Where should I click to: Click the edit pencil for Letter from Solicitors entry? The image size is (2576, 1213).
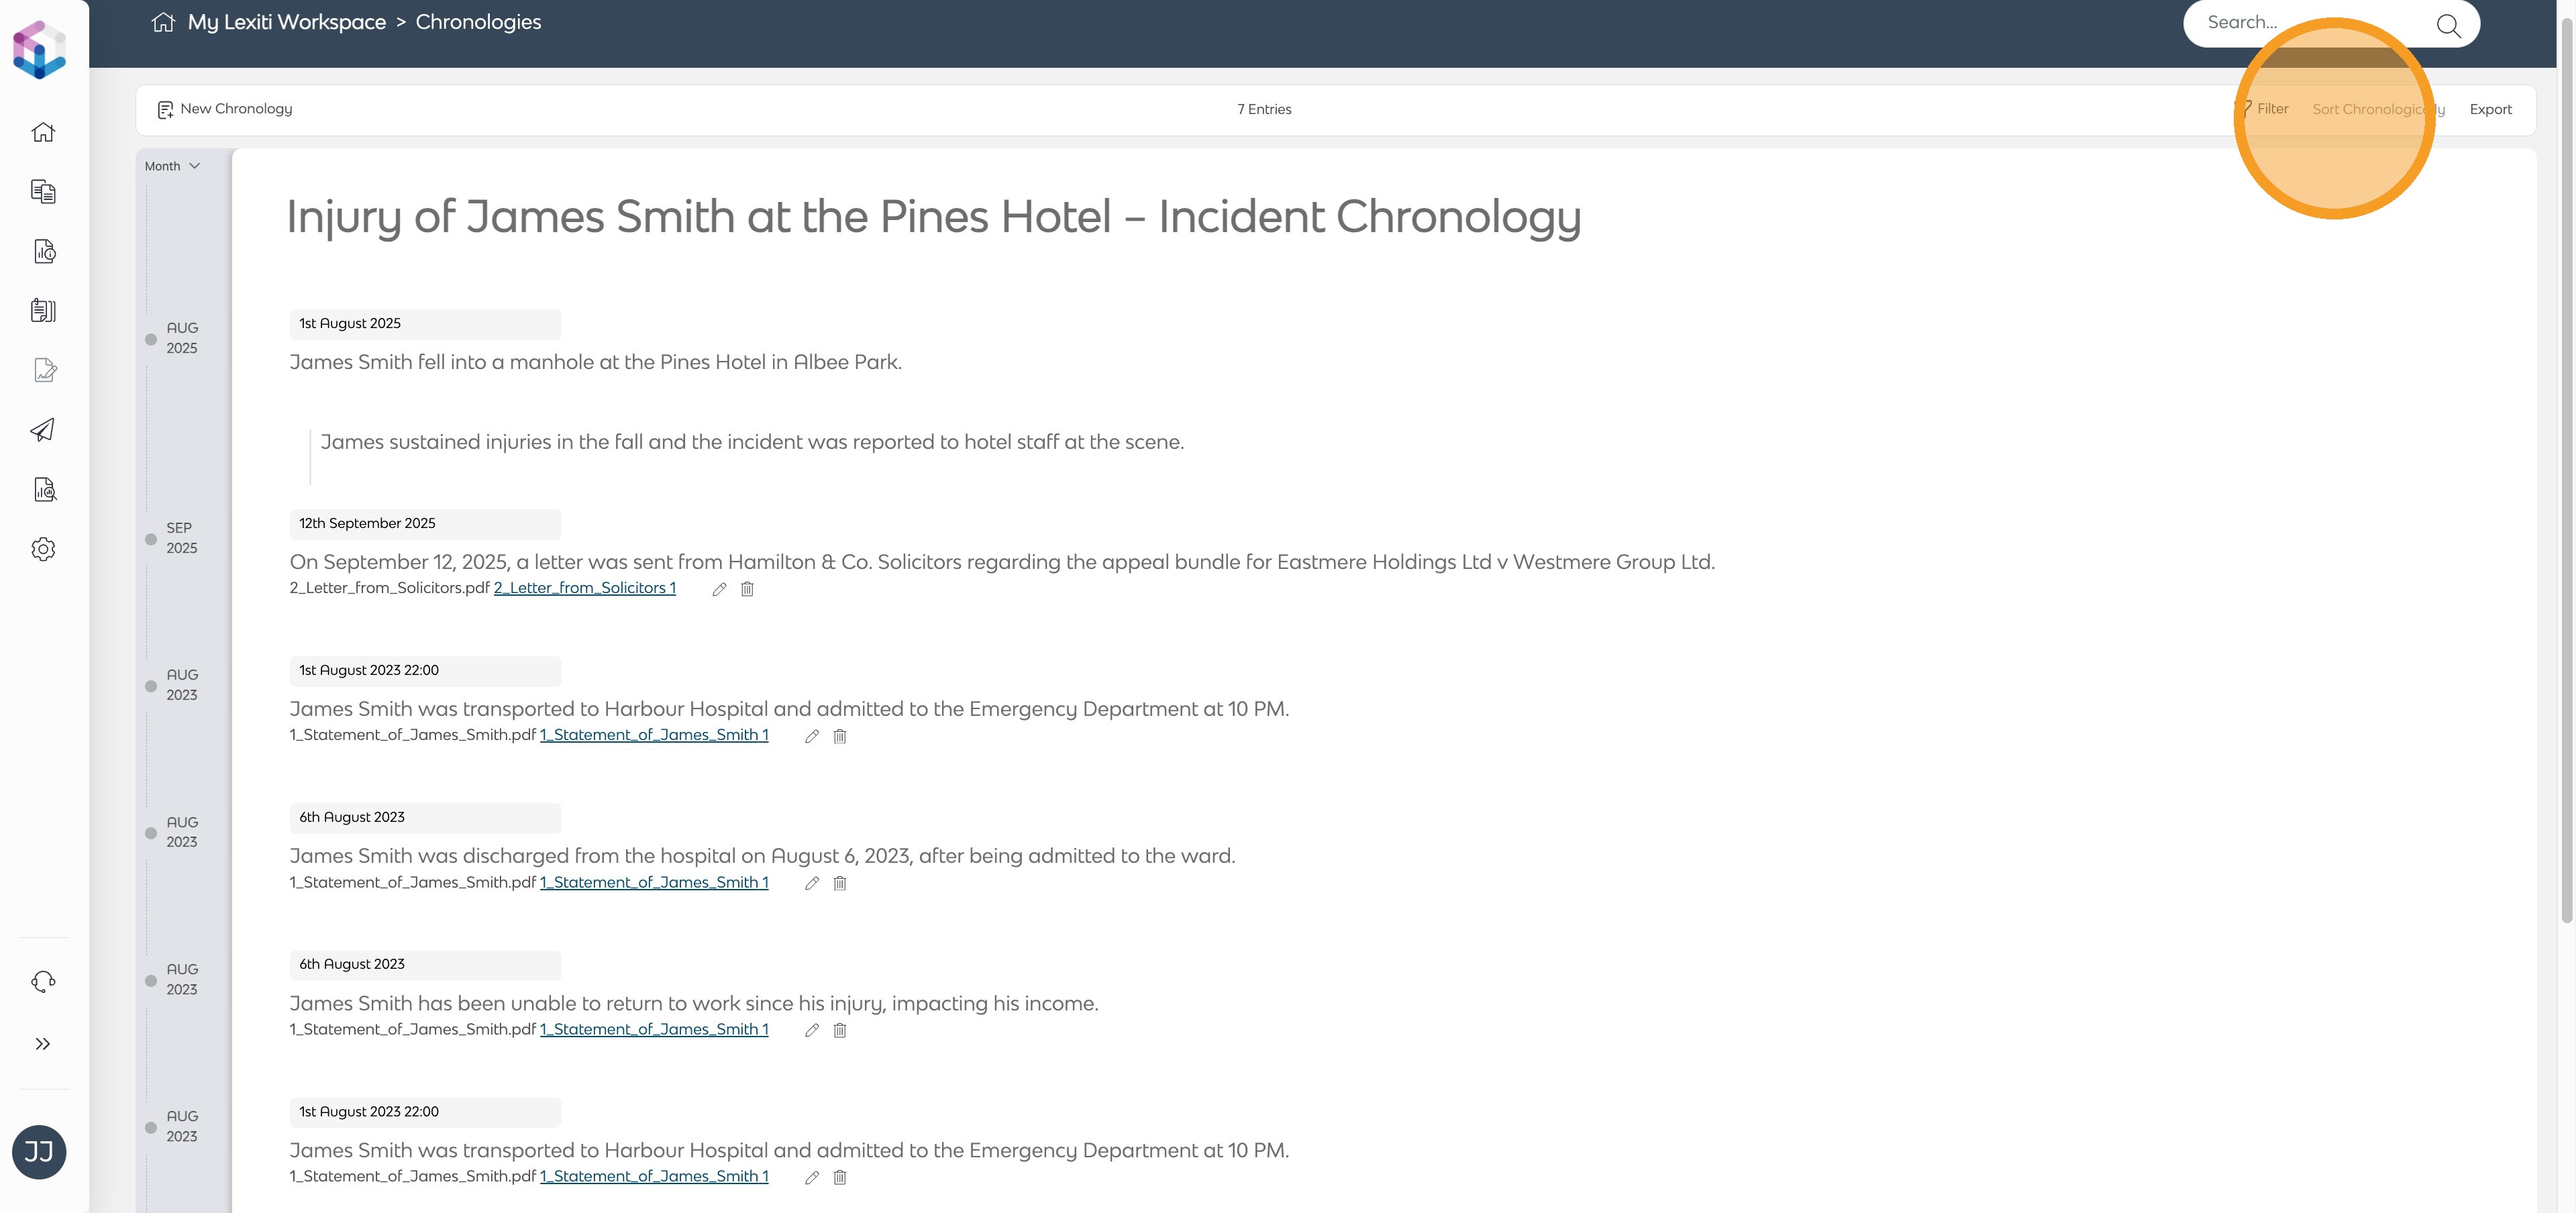[x=719, y=589]
